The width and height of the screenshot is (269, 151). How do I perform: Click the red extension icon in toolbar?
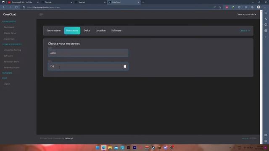click(x=227, y=7)
